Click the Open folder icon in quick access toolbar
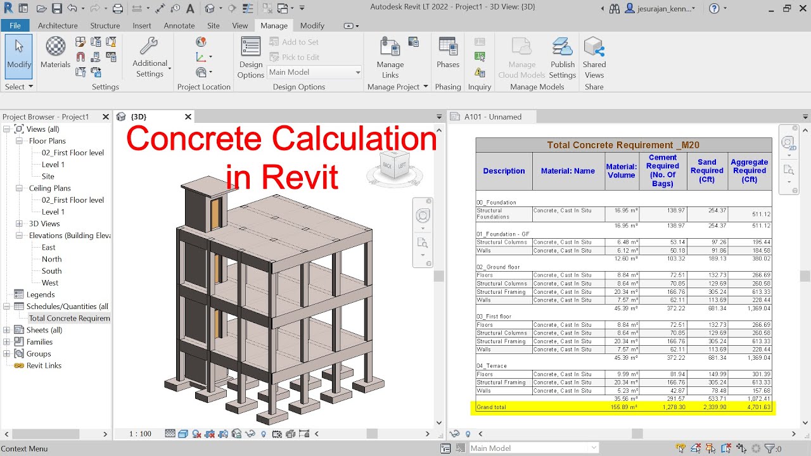The width and height of the screenshot is (811, 456). click(x=41, y=9)
